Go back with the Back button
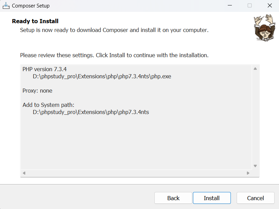Viewport: 279px width, 209px height. (x=173, y=198)
